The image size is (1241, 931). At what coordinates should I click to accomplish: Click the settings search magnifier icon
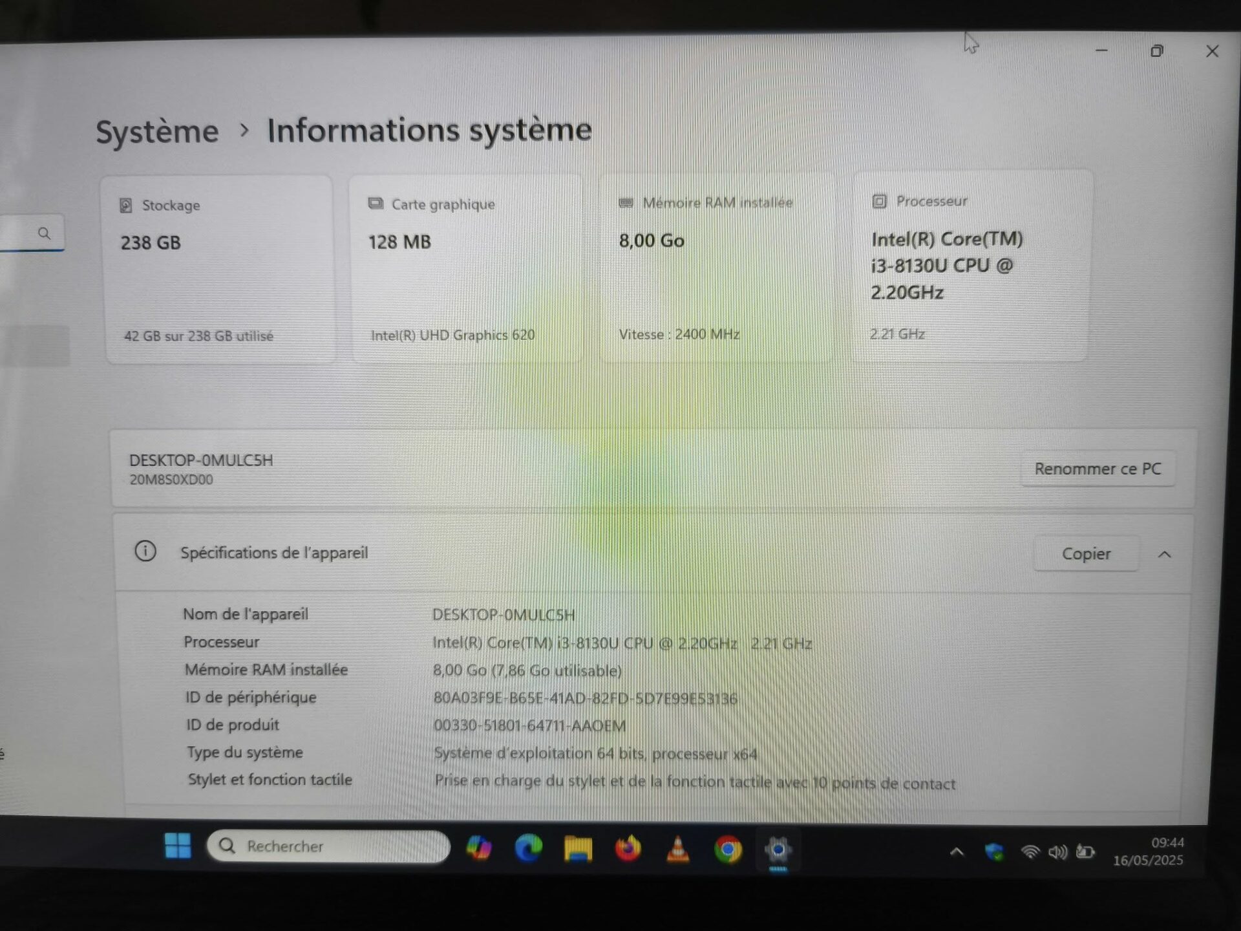[44, 233]
